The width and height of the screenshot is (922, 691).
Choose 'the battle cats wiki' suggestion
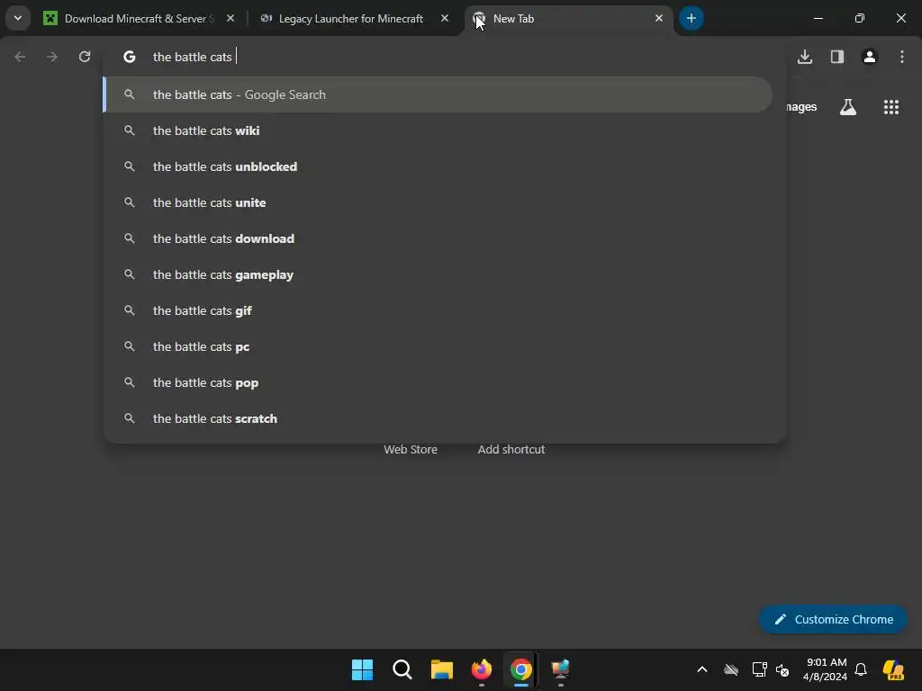click(x=438, y=130)
